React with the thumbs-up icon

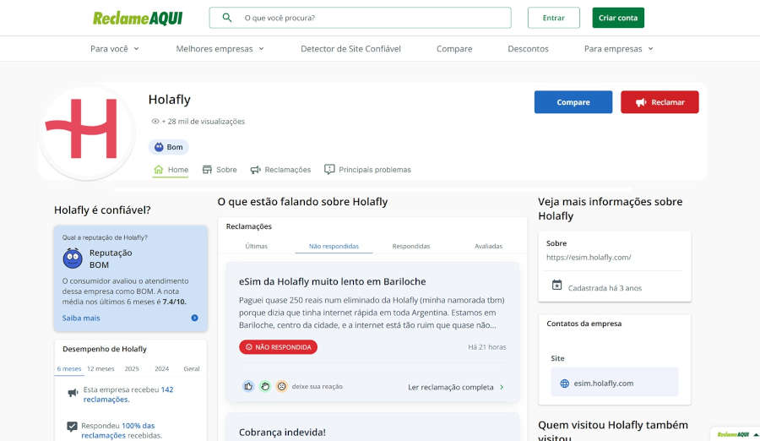click(x=248, y=386)
